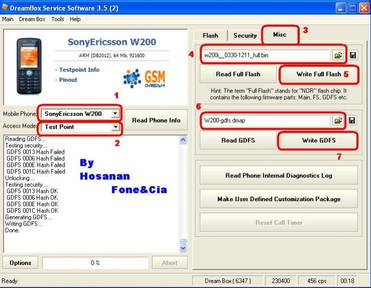Click the 'ARM (DB2012), 64 Mb, 921600' text
This screenshot has width=371, height=288.
(x=112, y=56)
